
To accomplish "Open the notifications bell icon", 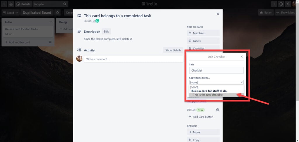I will 288,4.
